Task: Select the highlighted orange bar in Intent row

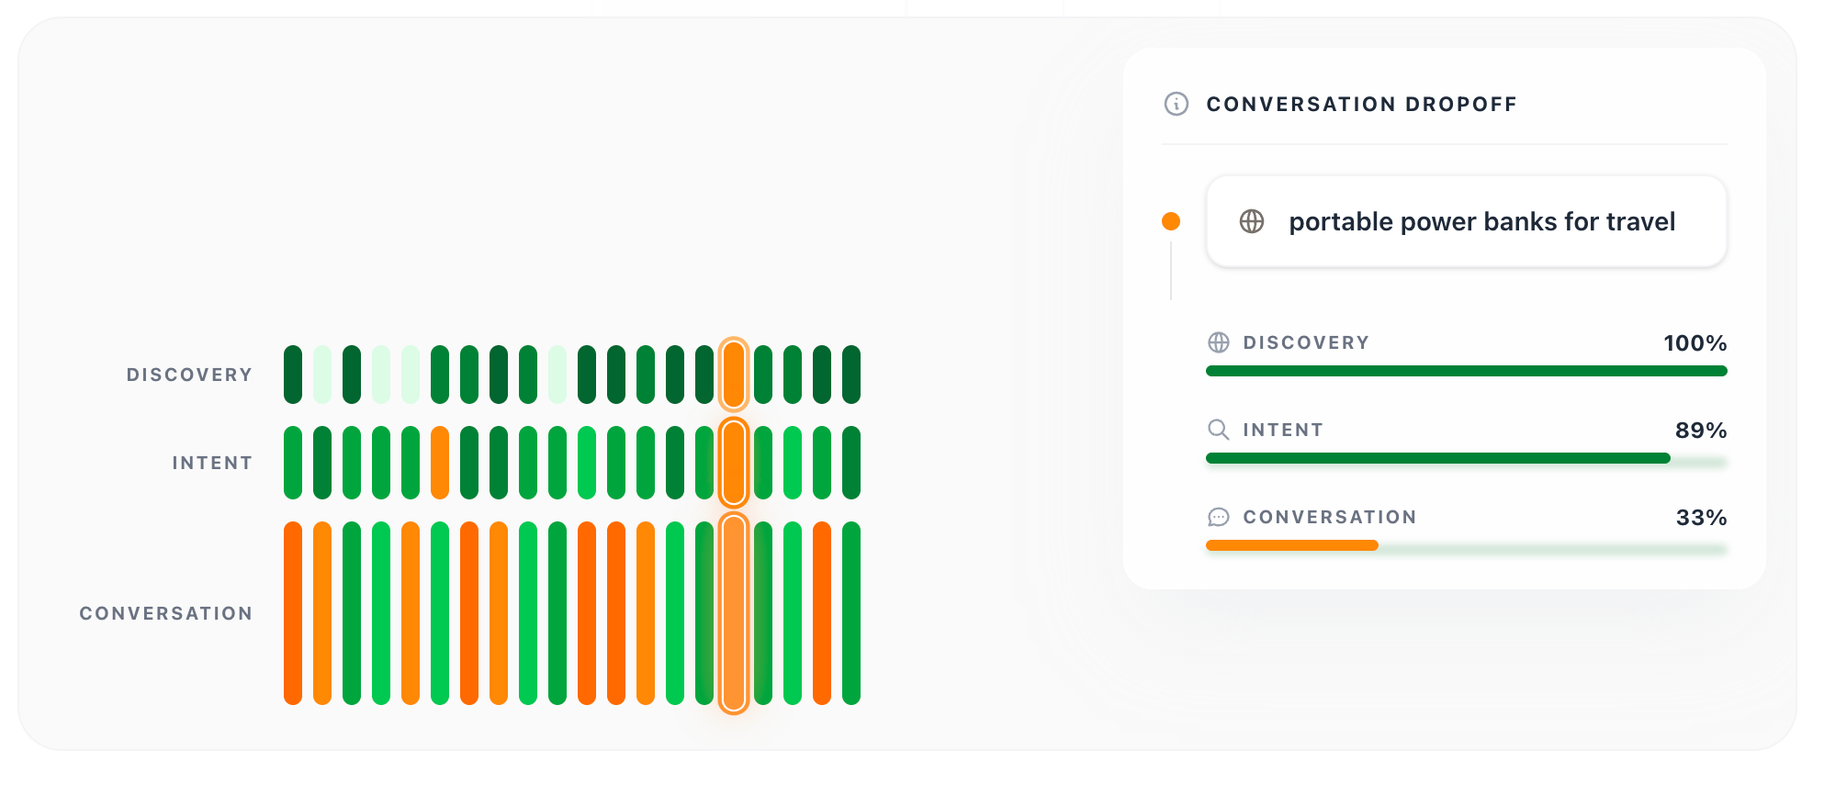Action: [x=734, y=463]
